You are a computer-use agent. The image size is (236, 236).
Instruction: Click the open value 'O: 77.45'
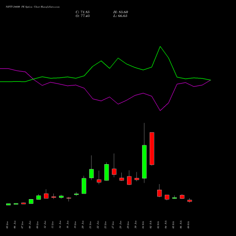pyautogui.click(x=83, y=16)
